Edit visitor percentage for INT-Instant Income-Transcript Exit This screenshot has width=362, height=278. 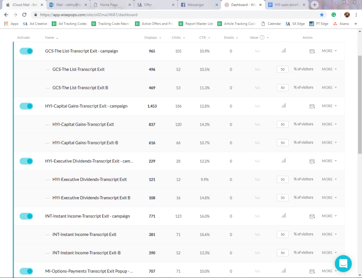click(x=283, y=234)
